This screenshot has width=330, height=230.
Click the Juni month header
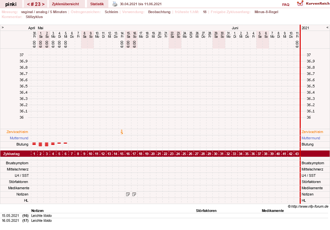tap(235, 28)
